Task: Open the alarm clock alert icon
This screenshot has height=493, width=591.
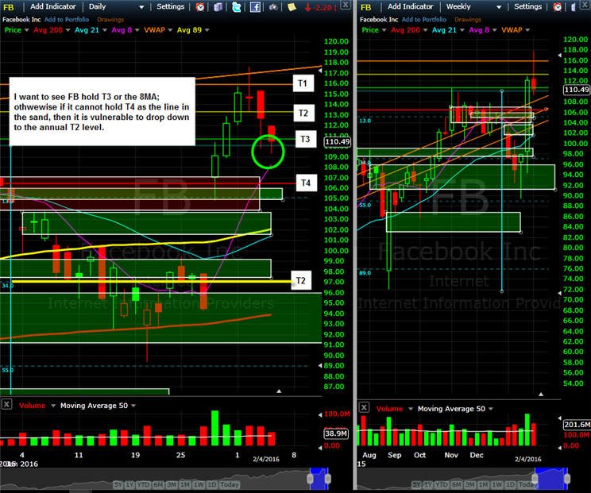Action: pos(200,7)
